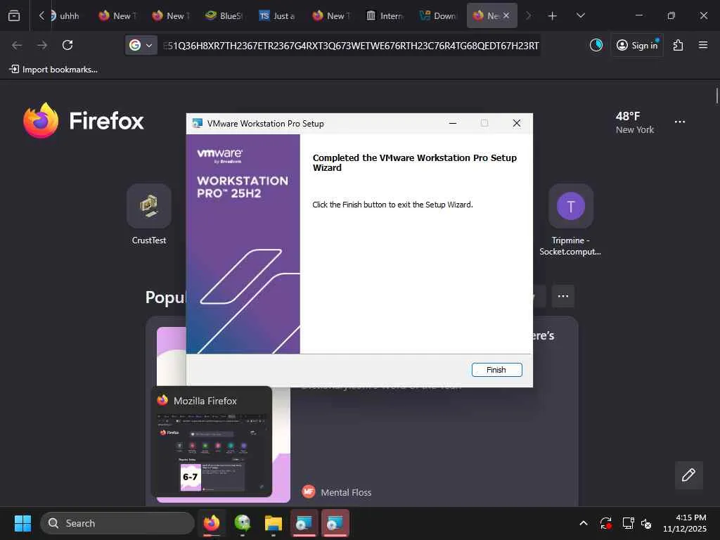Click the Sign in account button
720x540 pixels.
(x=637, y=45)
